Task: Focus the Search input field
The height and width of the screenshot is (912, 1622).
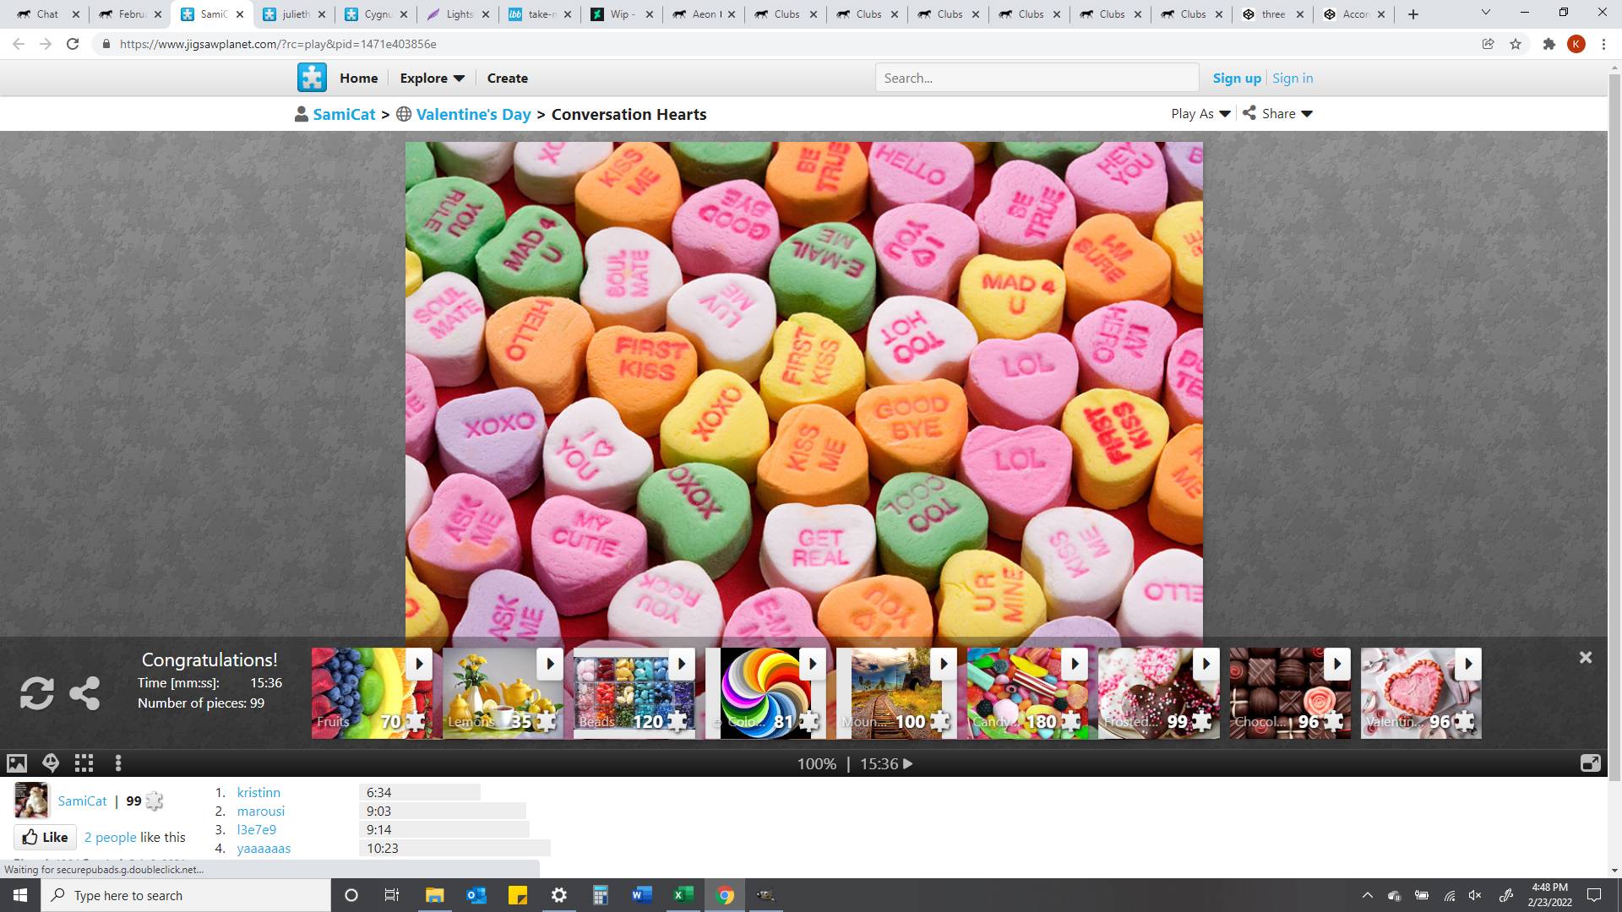Action: tap(1037, 78)
